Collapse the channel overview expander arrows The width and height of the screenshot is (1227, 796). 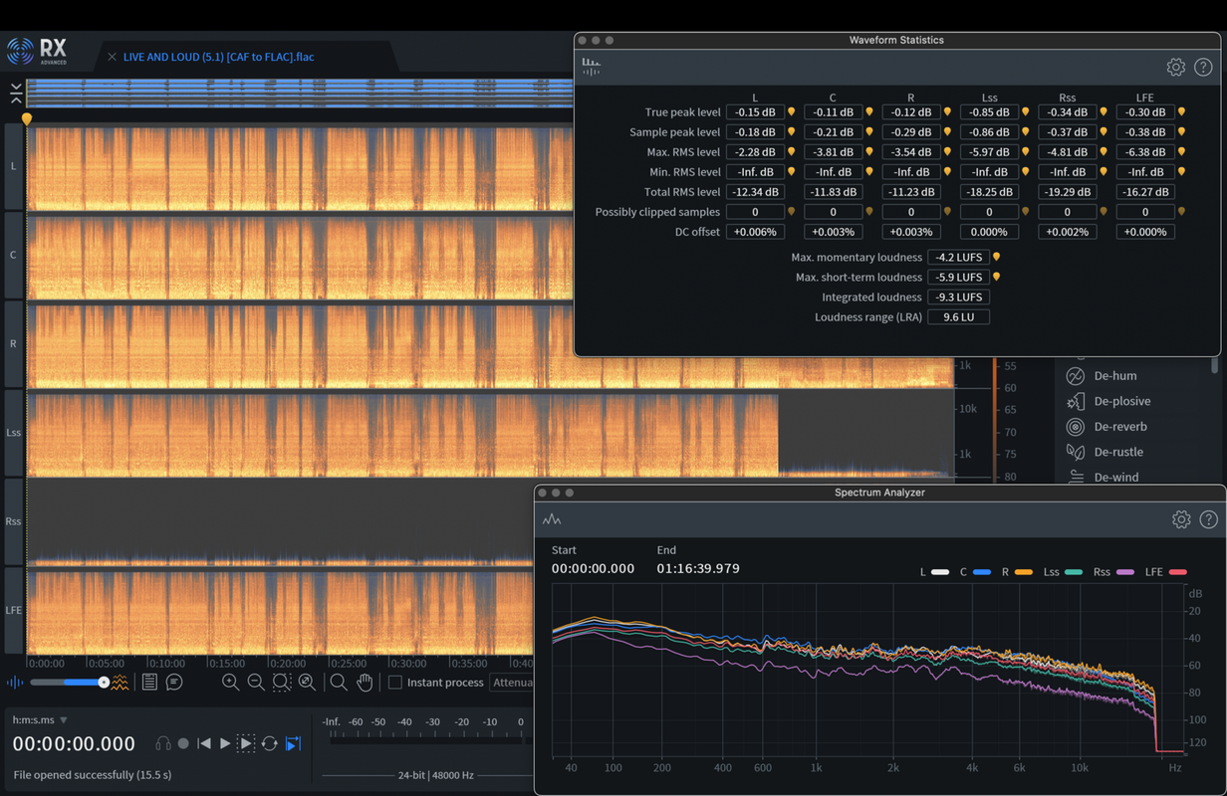pyautogui.click(x=16, y=94)
